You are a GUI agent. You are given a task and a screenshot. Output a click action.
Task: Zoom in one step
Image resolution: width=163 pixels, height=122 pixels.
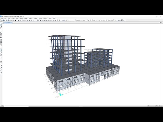tap(33, 20)
